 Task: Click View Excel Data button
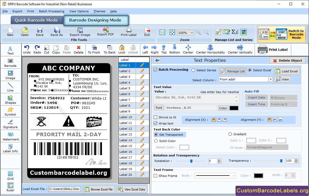[132, 189]
